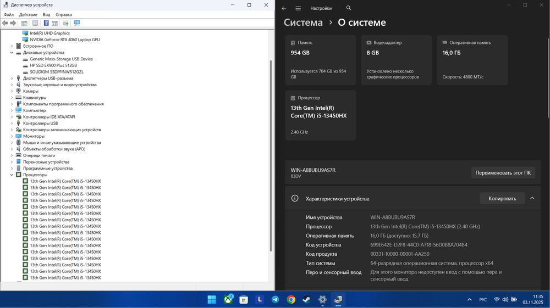
Task: Open Telegram from the taskbar
Action: point(276,300)
